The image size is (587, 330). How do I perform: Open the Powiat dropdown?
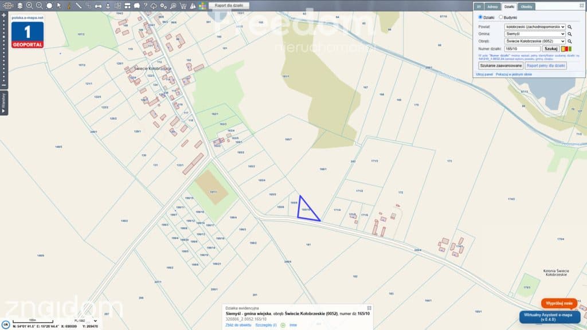click(x=535, y=27)
